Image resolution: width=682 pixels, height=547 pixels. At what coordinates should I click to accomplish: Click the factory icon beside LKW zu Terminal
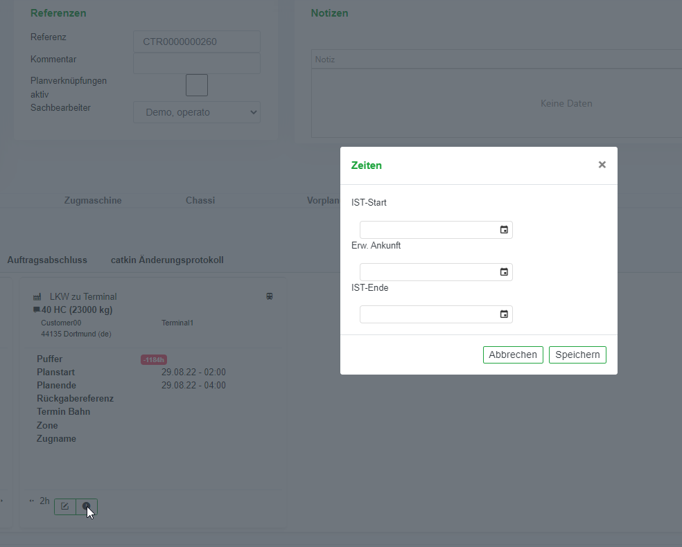37,296
